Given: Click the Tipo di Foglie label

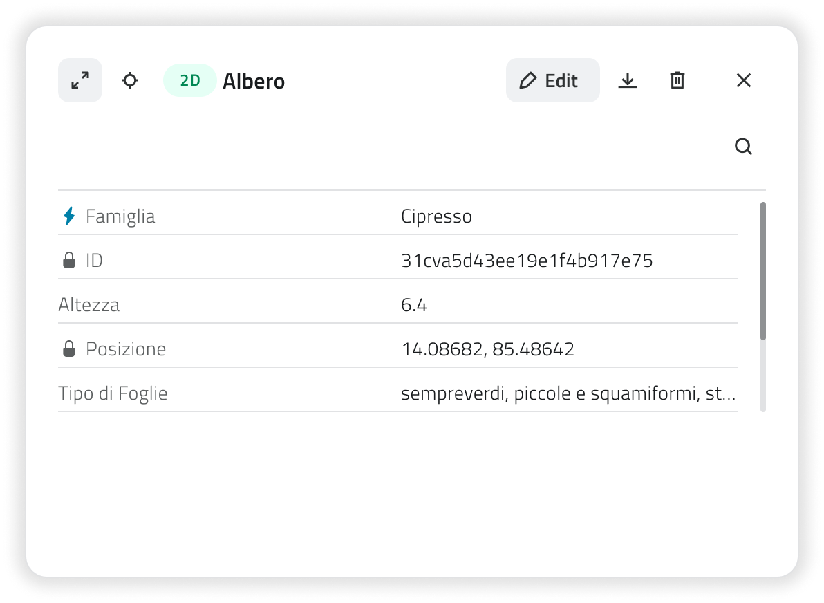Looking at the screenshot, I should [x=113, y=393].
